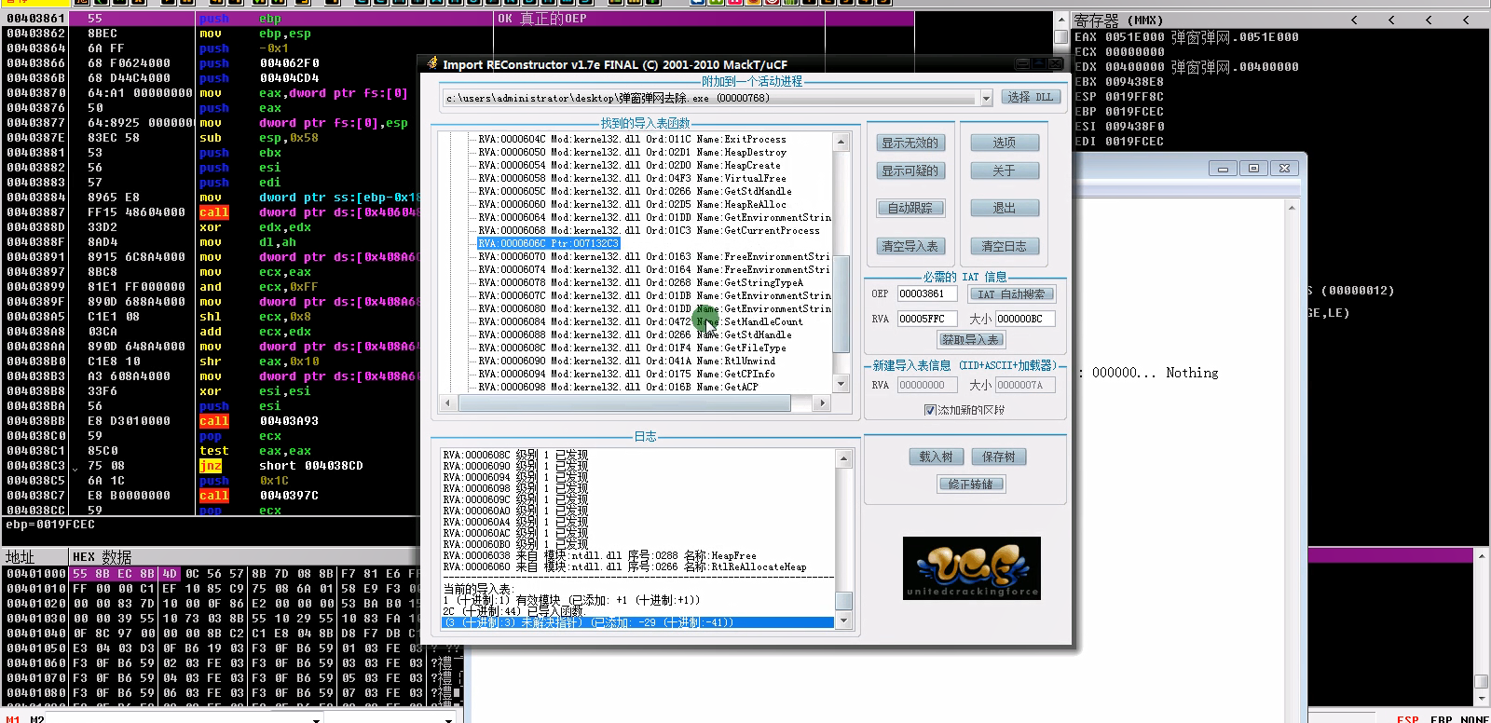Click the 清空日志 button

pyautogui.click(x=1005, y=246)
